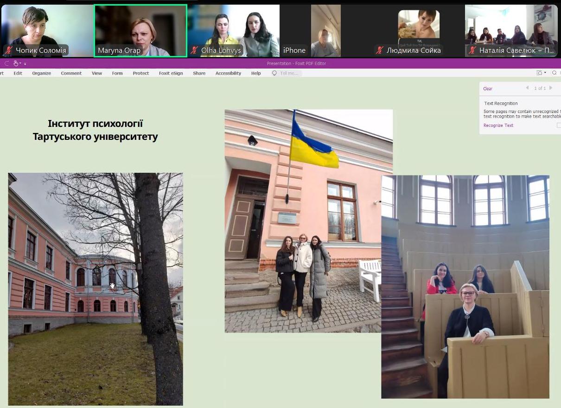
Task: Open the Customize Quick Access toolbar arrow
Action: pyautogui.click(x=25, y=64)
